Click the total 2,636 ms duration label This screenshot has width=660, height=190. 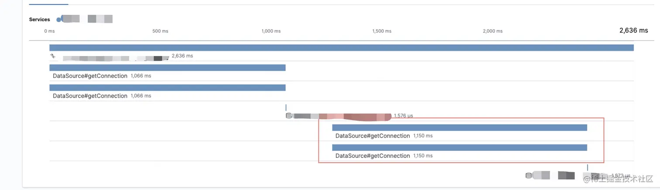[633, 31]
